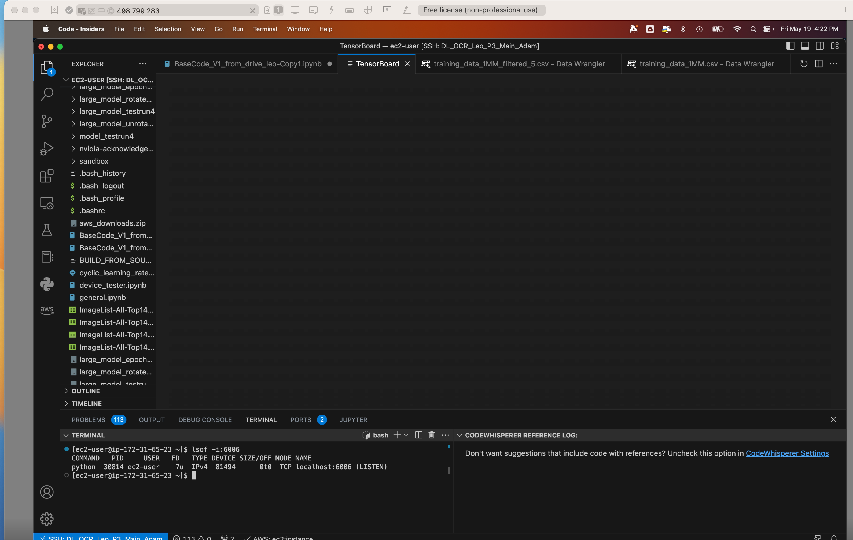Switch to the Jupyter panel tab

click(353, 420)
